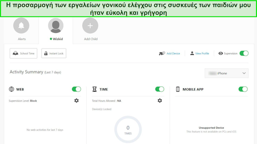257x144 pixels.
Task: Click the Device(s) Locked label
Action: [x=102, y=109]
